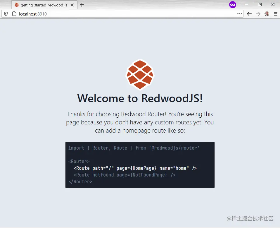Click the RedwoodJS pinecone logo on the page
Viewport: 280px width, 228px height.
[140, 74]
